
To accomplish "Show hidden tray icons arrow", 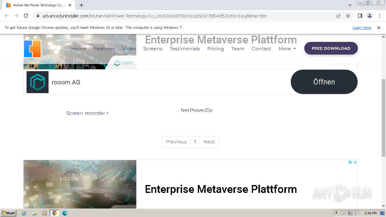I will pyautogui.click(x=336, y=213).
